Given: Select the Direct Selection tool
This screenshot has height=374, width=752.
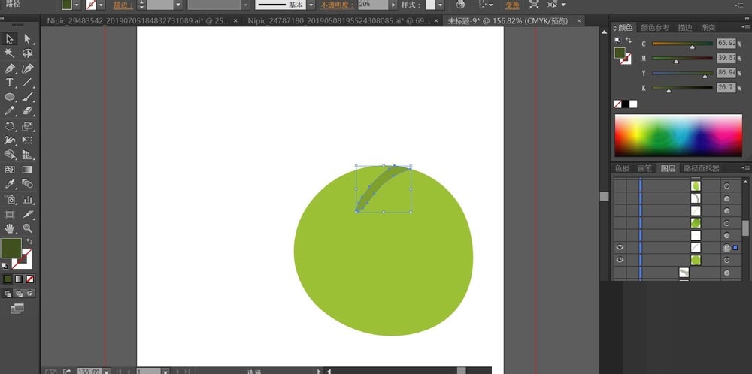Looking at the screenshot, I should point(28,38).
